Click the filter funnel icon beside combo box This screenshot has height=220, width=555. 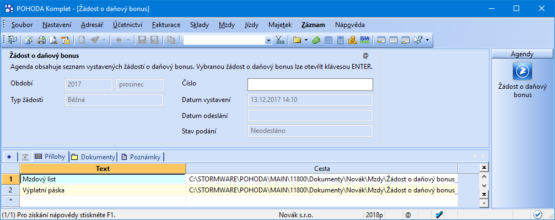click(280, 40)
